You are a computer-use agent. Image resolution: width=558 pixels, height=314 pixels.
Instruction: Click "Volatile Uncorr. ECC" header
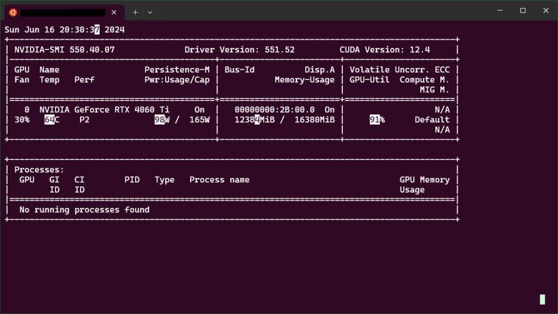pyautogui.click(x=399, y=70)
